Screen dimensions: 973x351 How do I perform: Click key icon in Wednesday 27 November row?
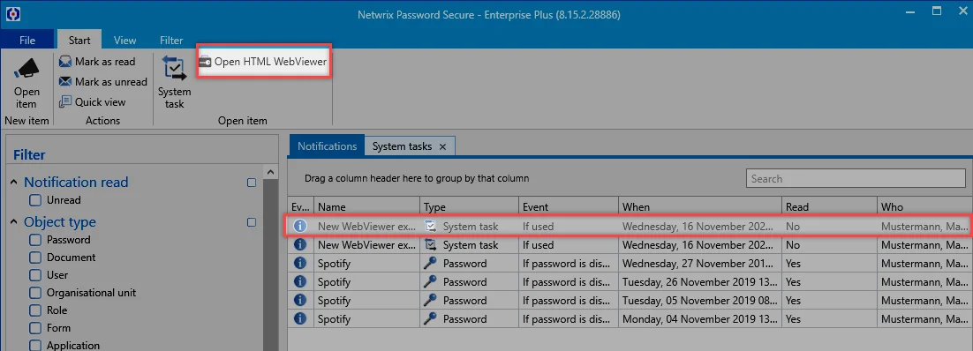click(431, 264)
